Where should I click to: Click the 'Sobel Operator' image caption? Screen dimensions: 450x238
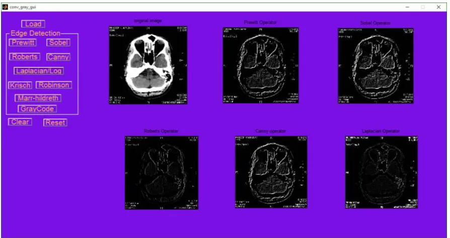[376, 23]
